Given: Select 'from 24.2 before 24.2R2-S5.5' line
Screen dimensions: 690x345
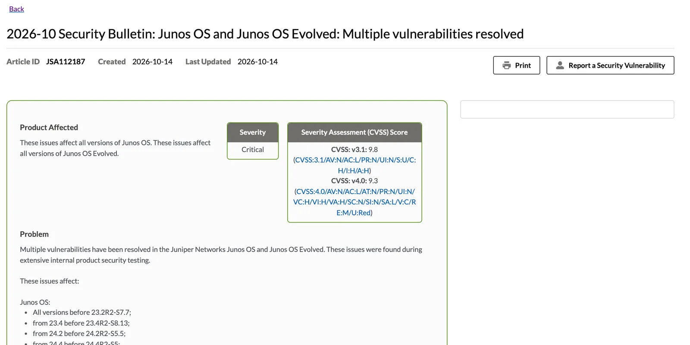Looking at the screenshot, I should tap(79, 333).
